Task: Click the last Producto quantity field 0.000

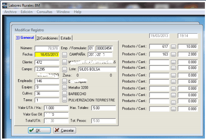Action: [188, 109]
